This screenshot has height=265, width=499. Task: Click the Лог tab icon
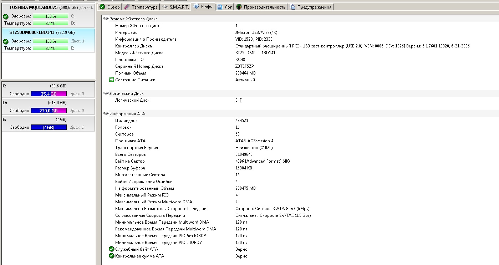(220, 7)
